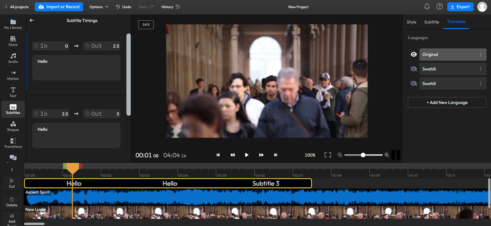Open the Options dropdown menu
This screenshot has height=226, width=491.
point(99,7)
